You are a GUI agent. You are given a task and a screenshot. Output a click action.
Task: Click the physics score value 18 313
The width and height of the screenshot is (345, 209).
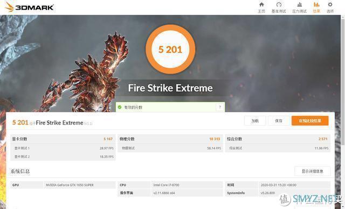pyautogui.click(x=215, y=139)
